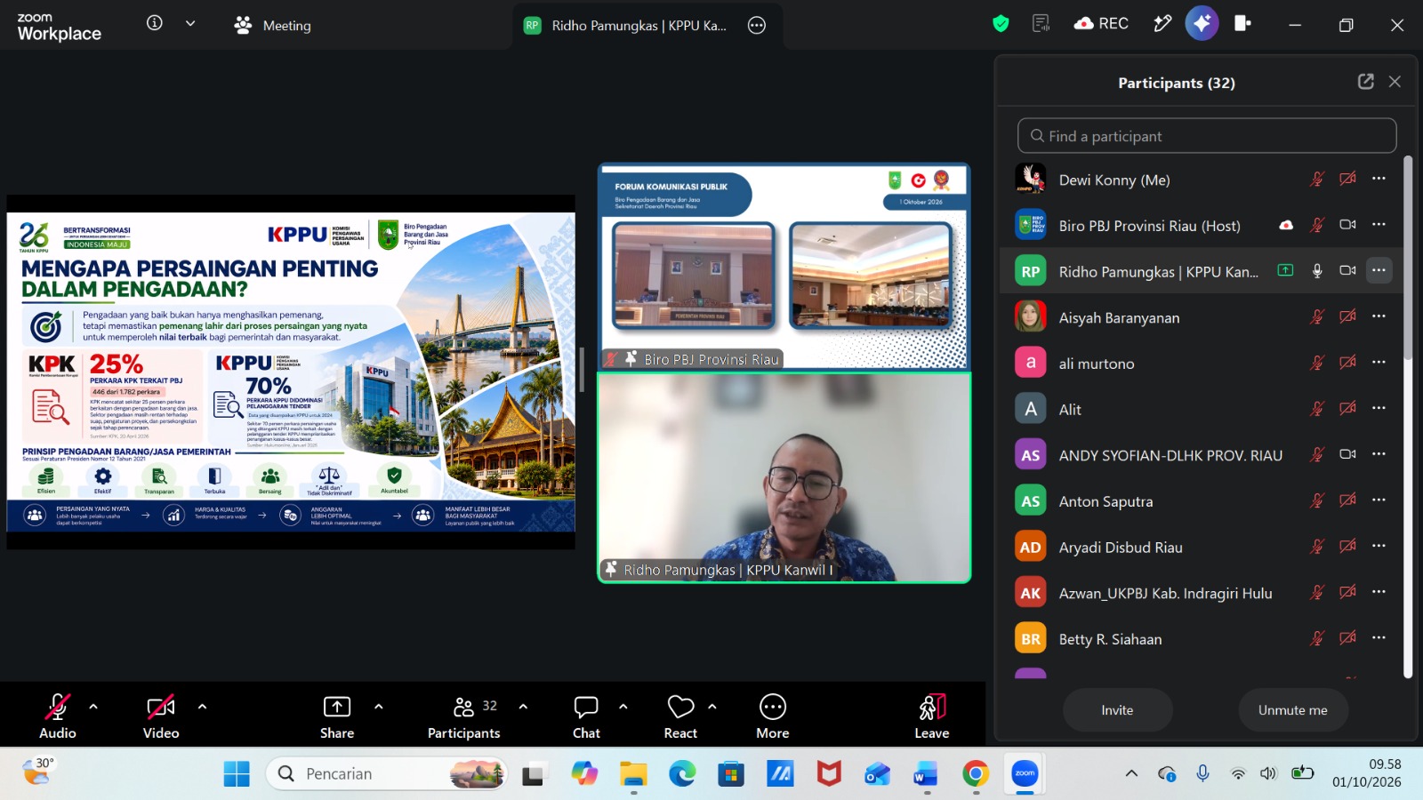This screenshot has width=1423, height=800.
Task: Click the Share screen button
Action: click(337, 716)
